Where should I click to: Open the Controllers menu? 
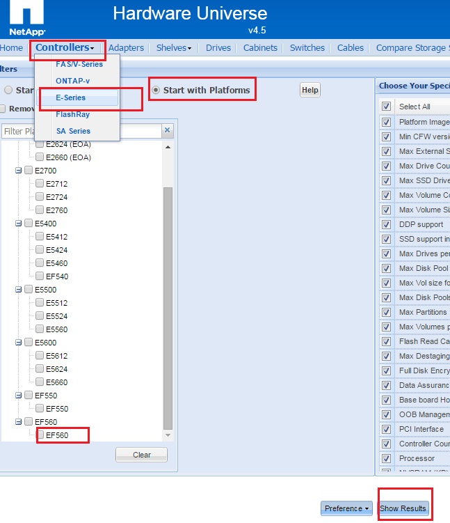(x=65, y=47)
